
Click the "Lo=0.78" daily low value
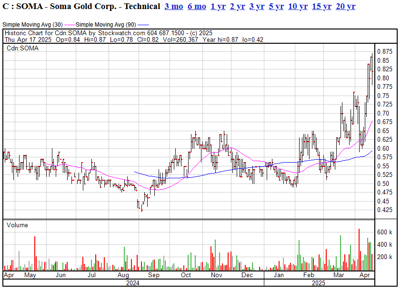click(121, 39)
